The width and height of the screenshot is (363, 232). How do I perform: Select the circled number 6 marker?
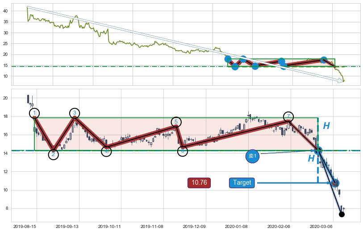click(182, 151)
